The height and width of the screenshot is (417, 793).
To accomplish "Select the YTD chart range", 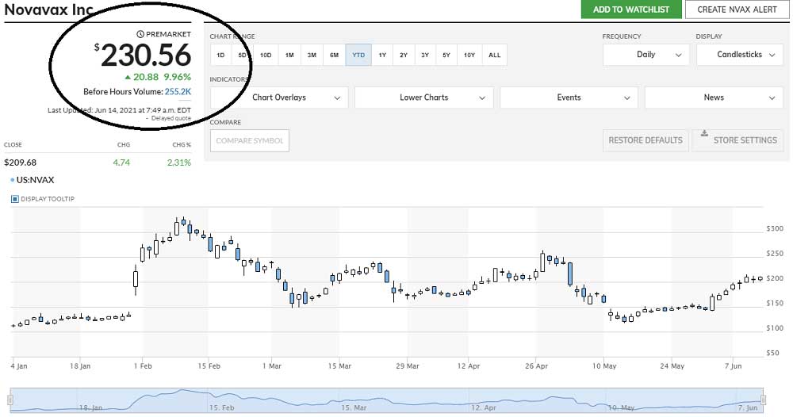I will click(358, 55).
